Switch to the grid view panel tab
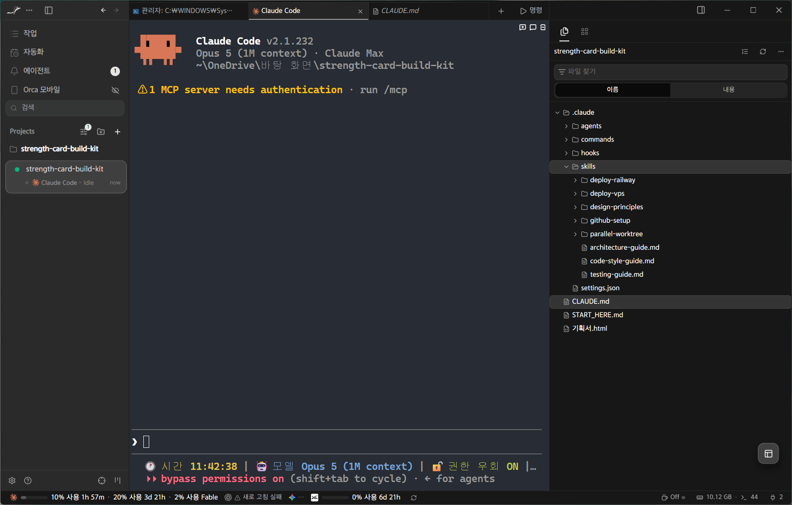The image size is (792, 505). click(585, 32)
